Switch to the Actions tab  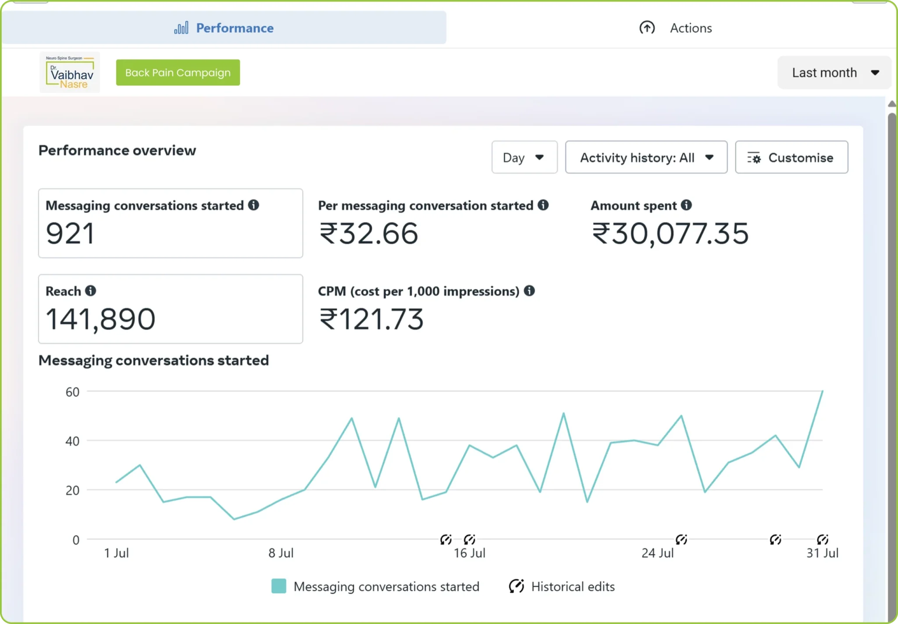[x=675, y=28]
